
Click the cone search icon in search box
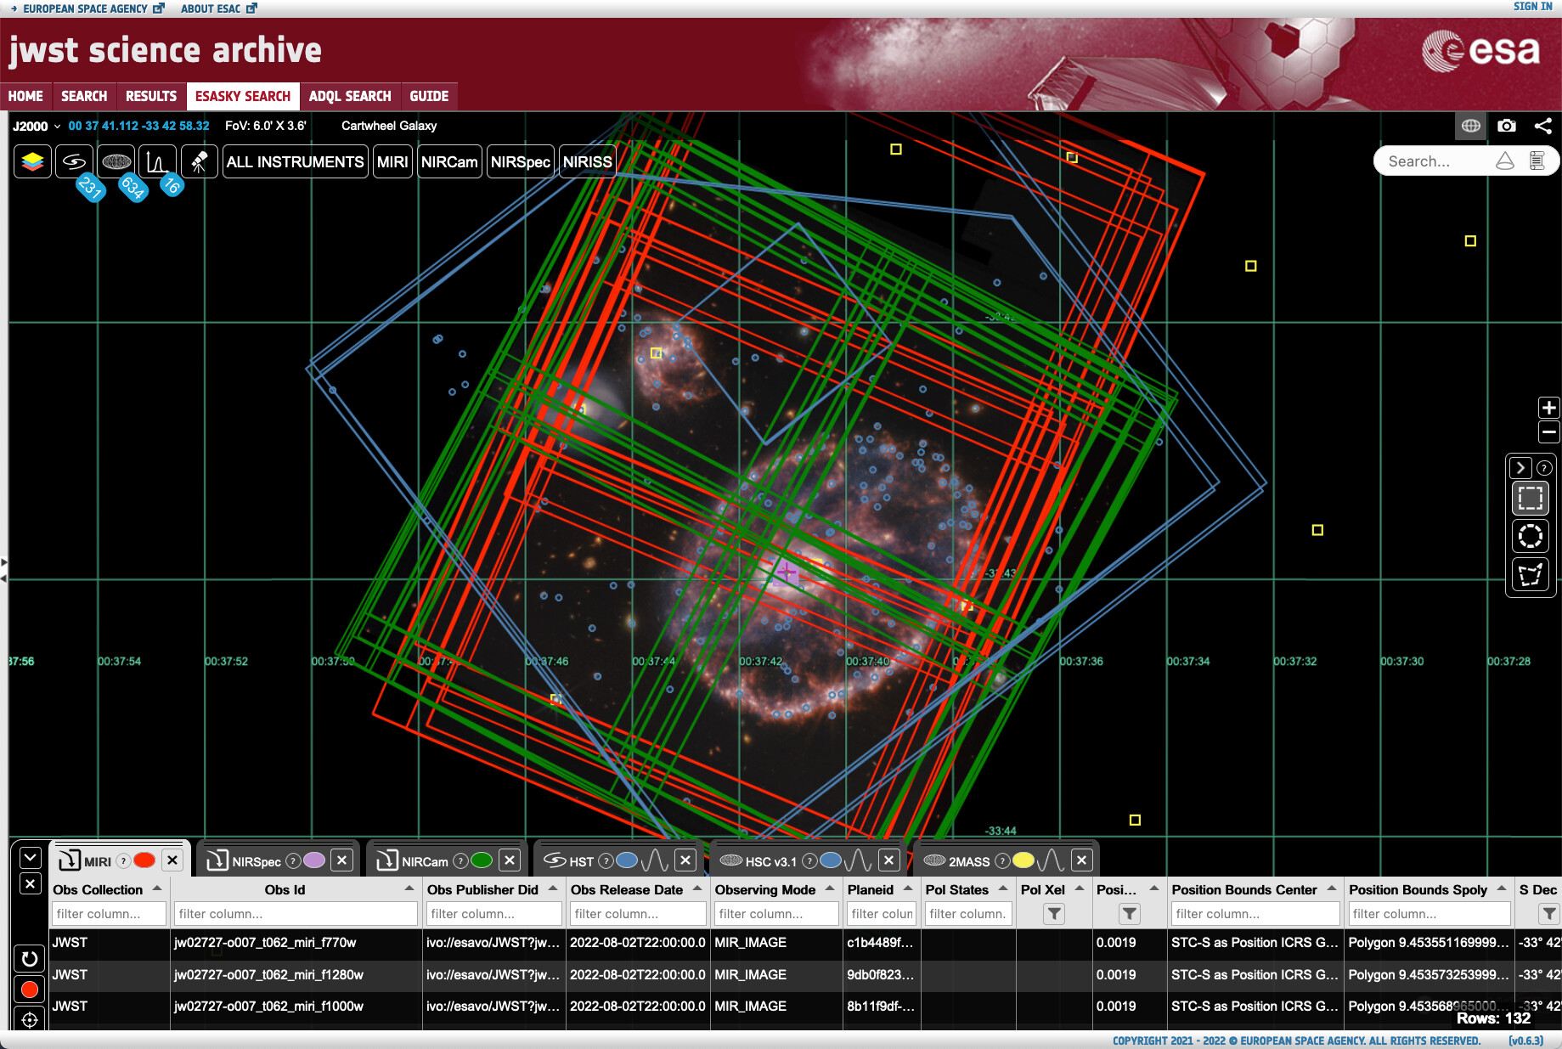1505,161
